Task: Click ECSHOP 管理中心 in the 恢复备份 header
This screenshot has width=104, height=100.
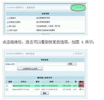Action: pos(15,54)
